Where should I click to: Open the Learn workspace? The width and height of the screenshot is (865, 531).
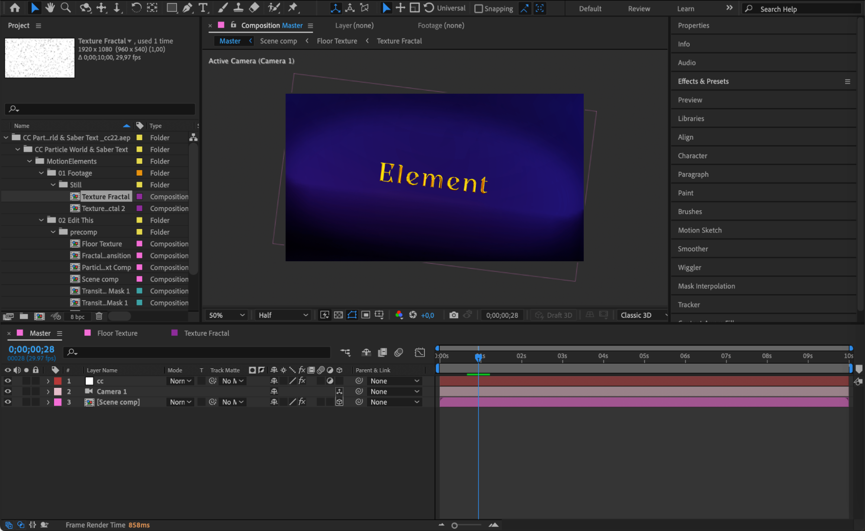pos(685,9)
